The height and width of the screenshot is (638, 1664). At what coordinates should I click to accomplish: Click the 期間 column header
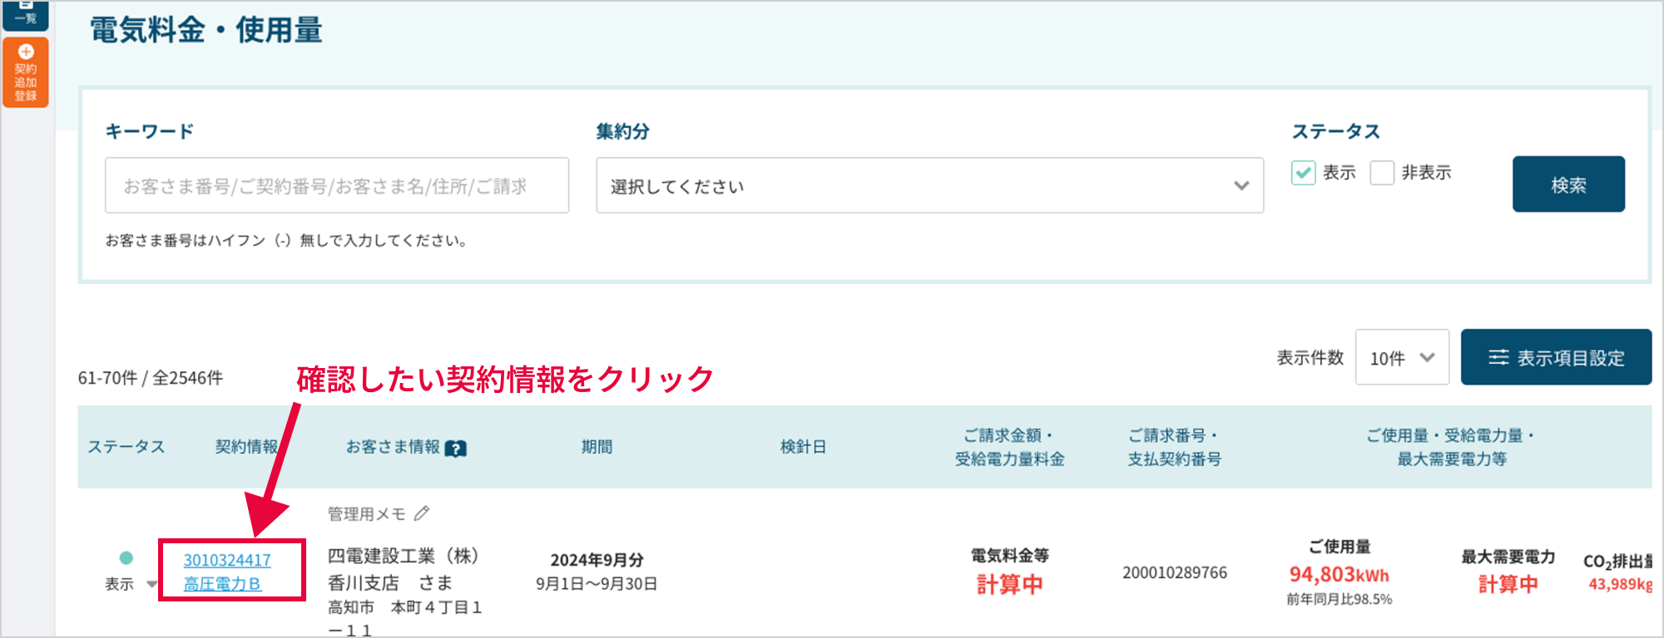click(597, 447)
